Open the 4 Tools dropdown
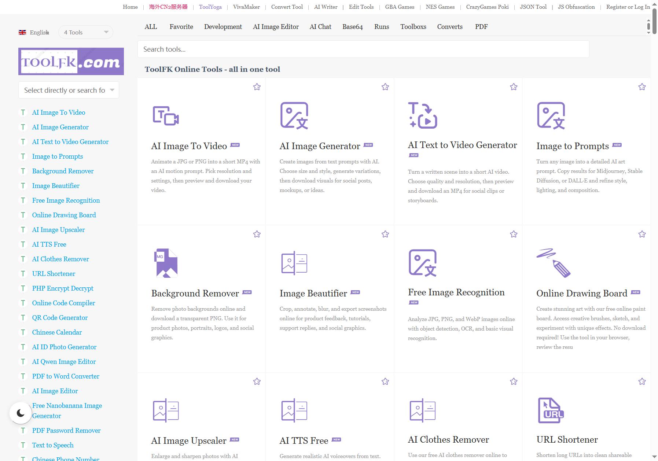 pyautogui.click(x=86, y=32)
